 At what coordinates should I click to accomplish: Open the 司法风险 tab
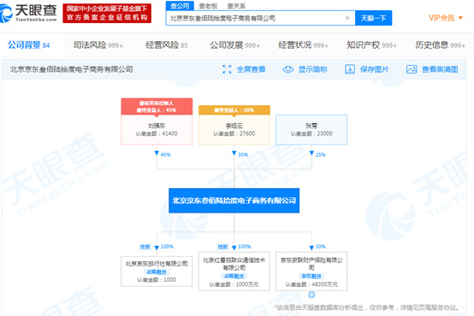click(98, 45)
